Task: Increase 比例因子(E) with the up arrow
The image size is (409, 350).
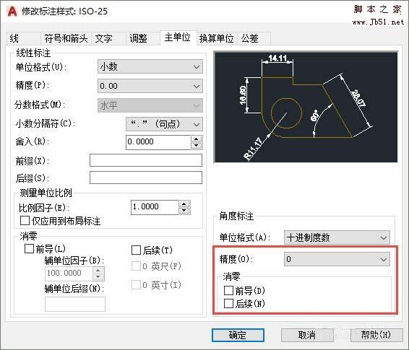Action: tap(184, 204)
